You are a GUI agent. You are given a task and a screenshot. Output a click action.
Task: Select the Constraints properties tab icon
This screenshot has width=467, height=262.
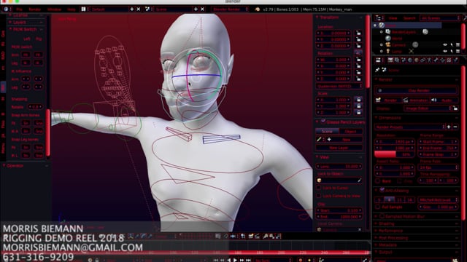point(423,60)
